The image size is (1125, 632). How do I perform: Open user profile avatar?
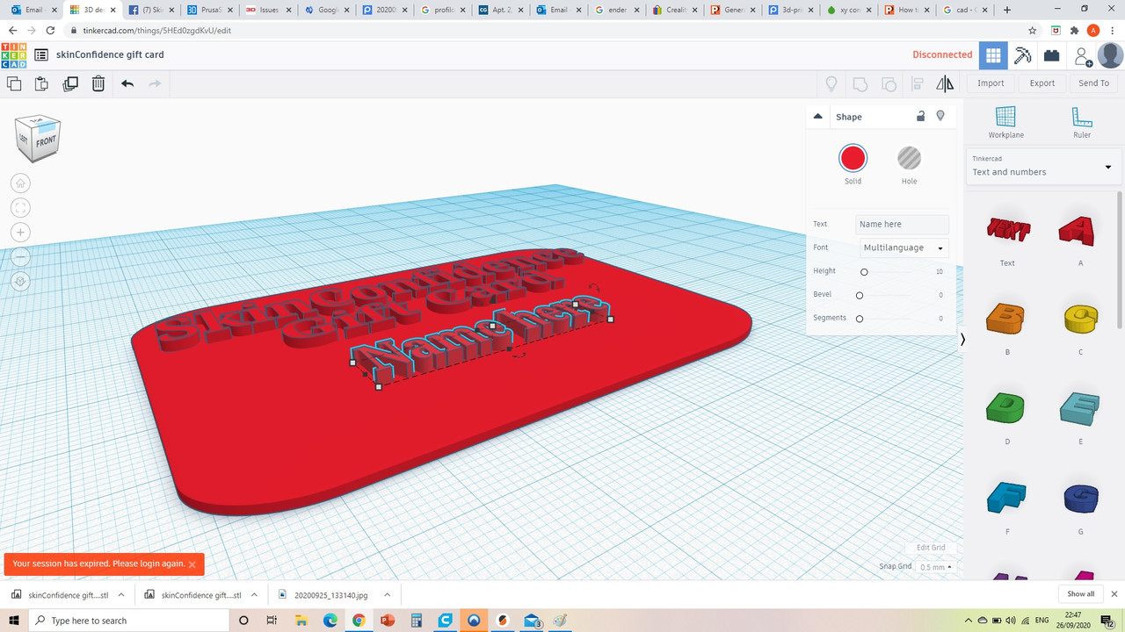pyautogui.click(x=1110, y=54)
